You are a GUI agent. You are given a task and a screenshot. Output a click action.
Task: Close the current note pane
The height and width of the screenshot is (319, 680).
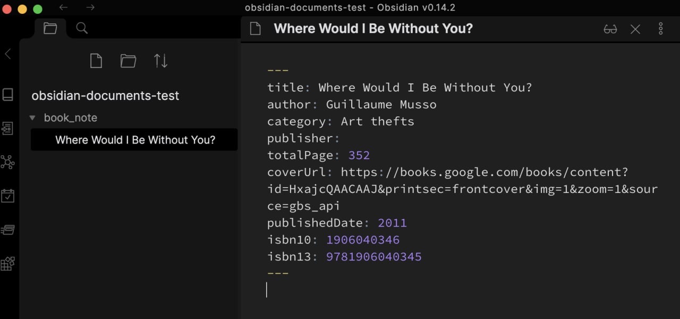pos(635,29)
